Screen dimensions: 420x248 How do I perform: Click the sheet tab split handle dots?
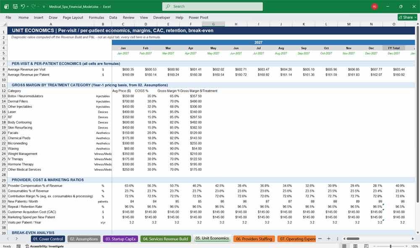pyautogui.click(x=338, y=239)
